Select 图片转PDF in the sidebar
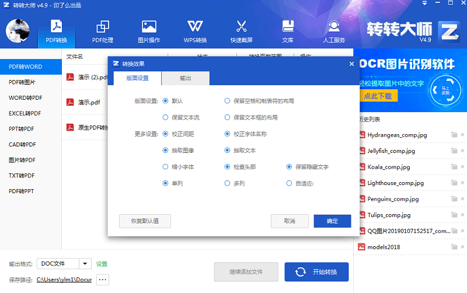Screen dimensions: 467x293 click(x=31, y=160)
